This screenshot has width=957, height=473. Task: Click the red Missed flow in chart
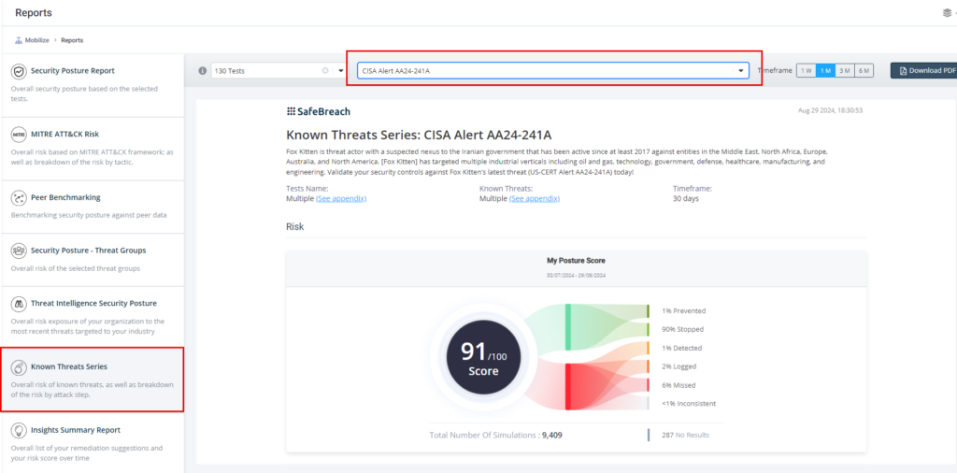point(598,385)
